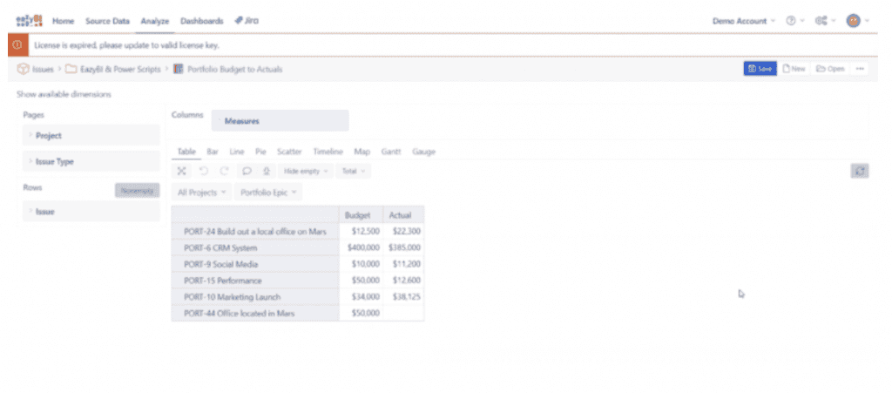The width and height of the screenshot is (892, 393).
Task: Select row PORT-44 Office located in Mars
Action: pyautogui.click(x=255, y=314)
